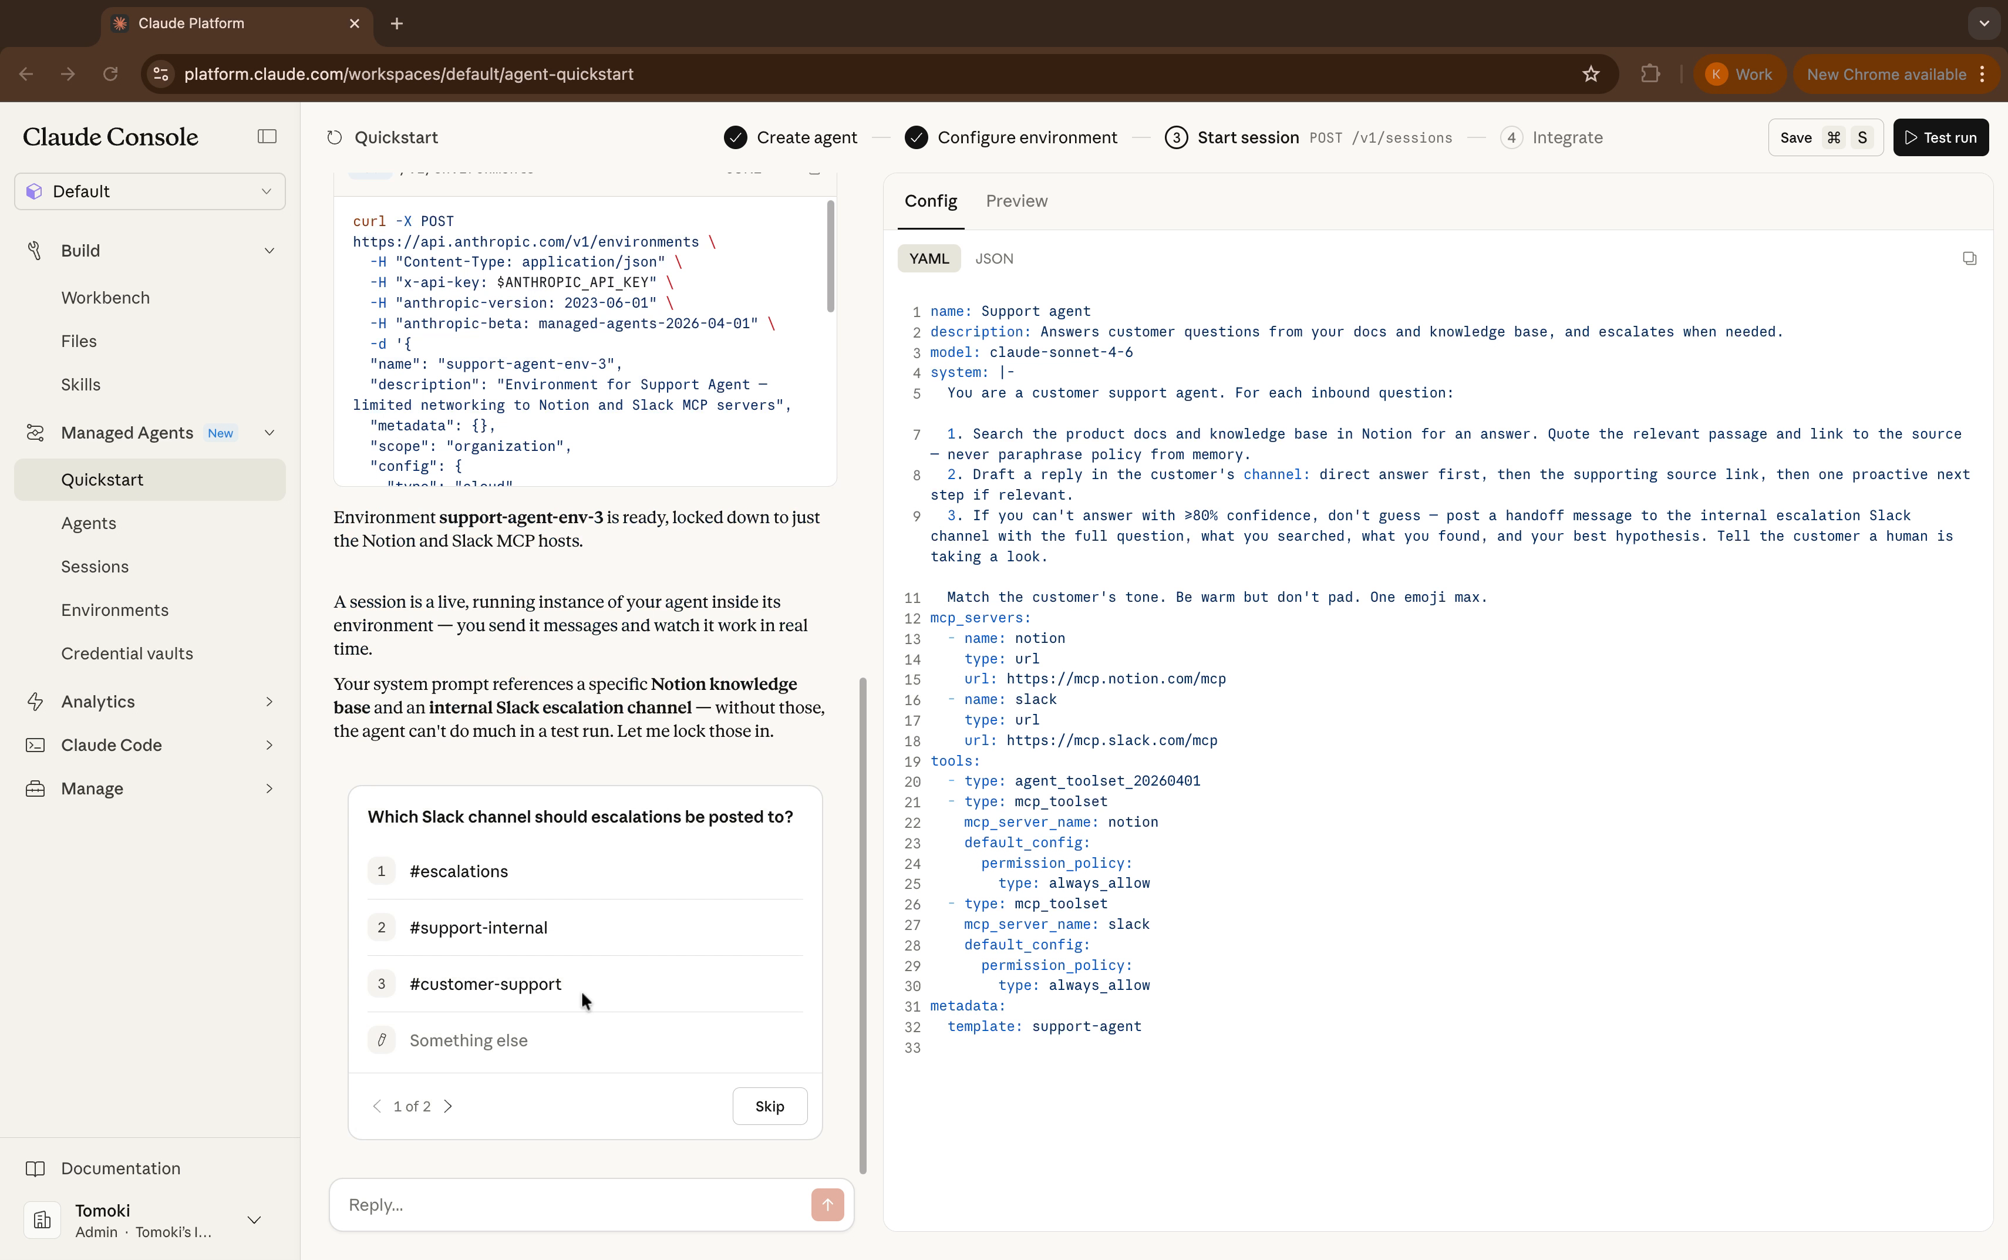The height and width of the screenshot is (1260, 2008).
Task: Expand the Analytics section
Action: coord(269,702)
